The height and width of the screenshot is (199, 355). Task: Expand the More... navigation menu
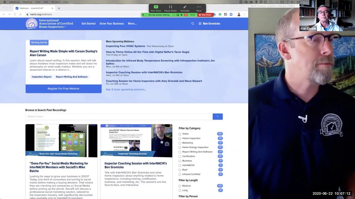pyautogui.click(x=132, y=23)
